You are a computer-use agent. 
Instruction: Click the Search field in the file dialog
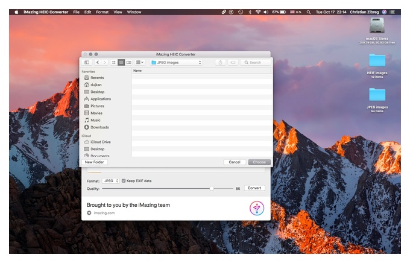pos(256,62)
